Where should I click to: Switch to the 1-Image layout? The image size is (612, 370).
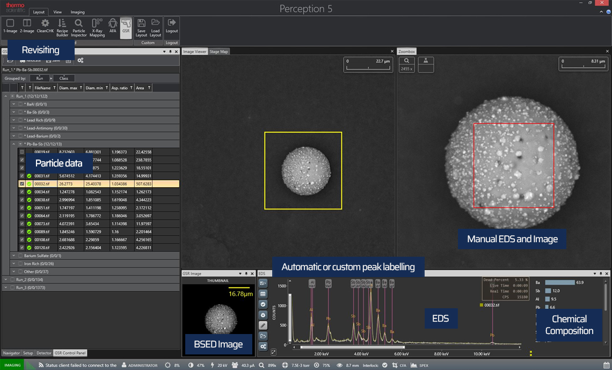click(10, 26)
